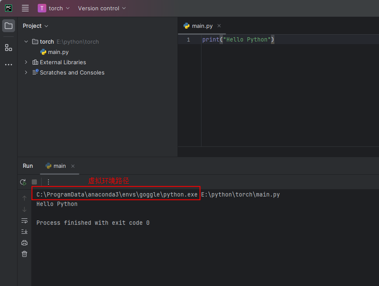379x286 pixels.
Task: Click the E:\python\torch path label
Action: [x=78, y=42]
